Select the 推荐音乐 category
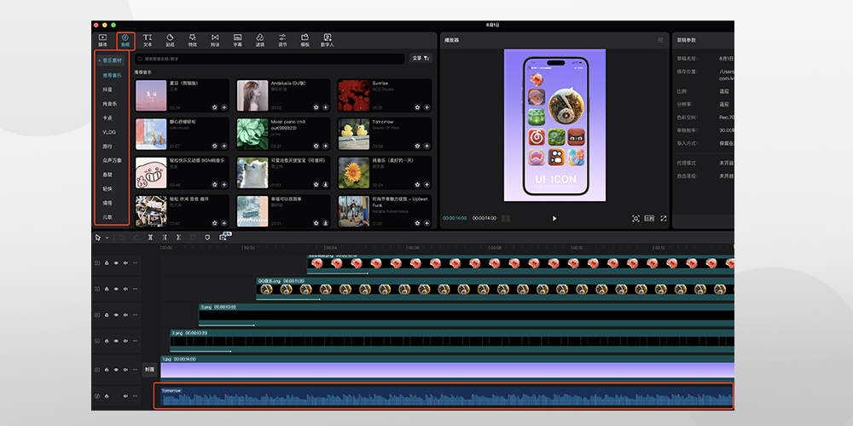This screenshot has width=853, height=426. [x=112, y=76]
